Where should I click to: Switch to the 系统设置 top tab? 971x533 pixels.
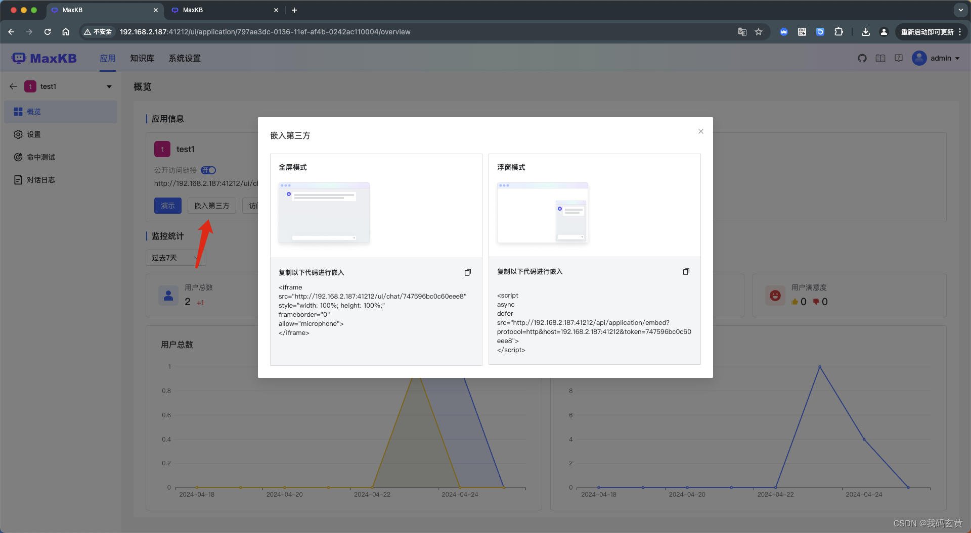(185, 58)
